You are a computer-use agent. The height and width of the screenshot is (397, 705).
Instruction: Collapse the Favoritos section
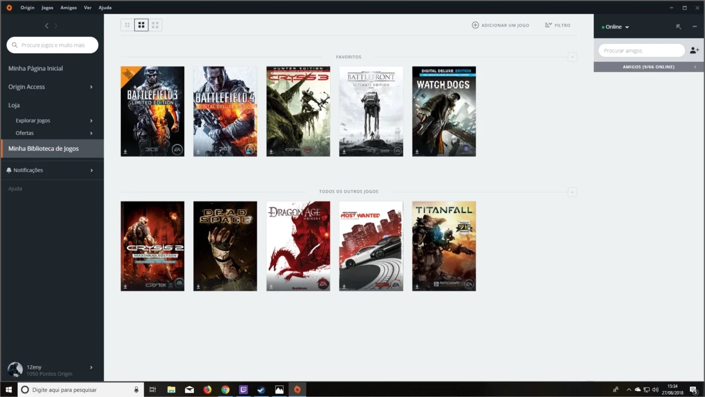tap(572, 57)
